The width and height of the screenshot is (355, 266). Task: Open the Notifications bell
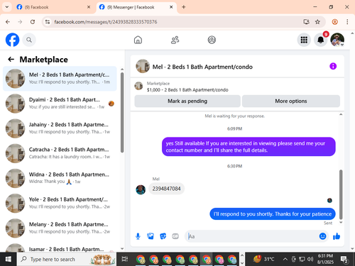[x=321, y=40]
